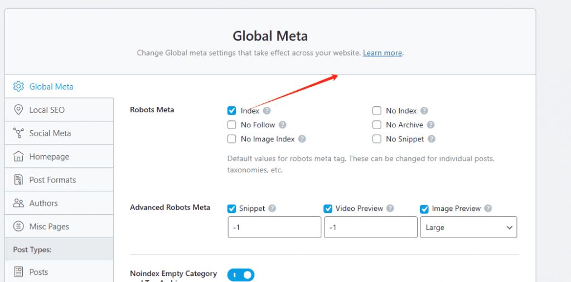
Task: Click the Snippet length input field
Action: point(274,227)
